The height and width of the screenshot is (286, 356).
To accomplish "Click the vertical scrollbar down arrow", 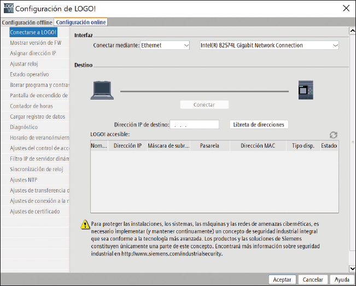I will coord(352,269).
